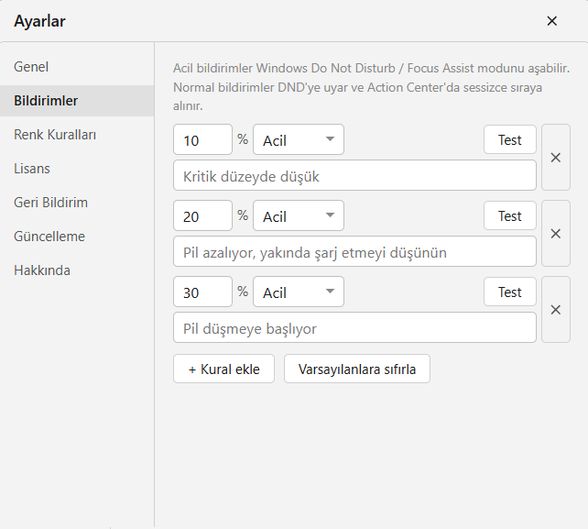588x529 pixels.
Task: Click the 'Pil düşmeye başlıyor' message field
Action: tap(354, 327)
